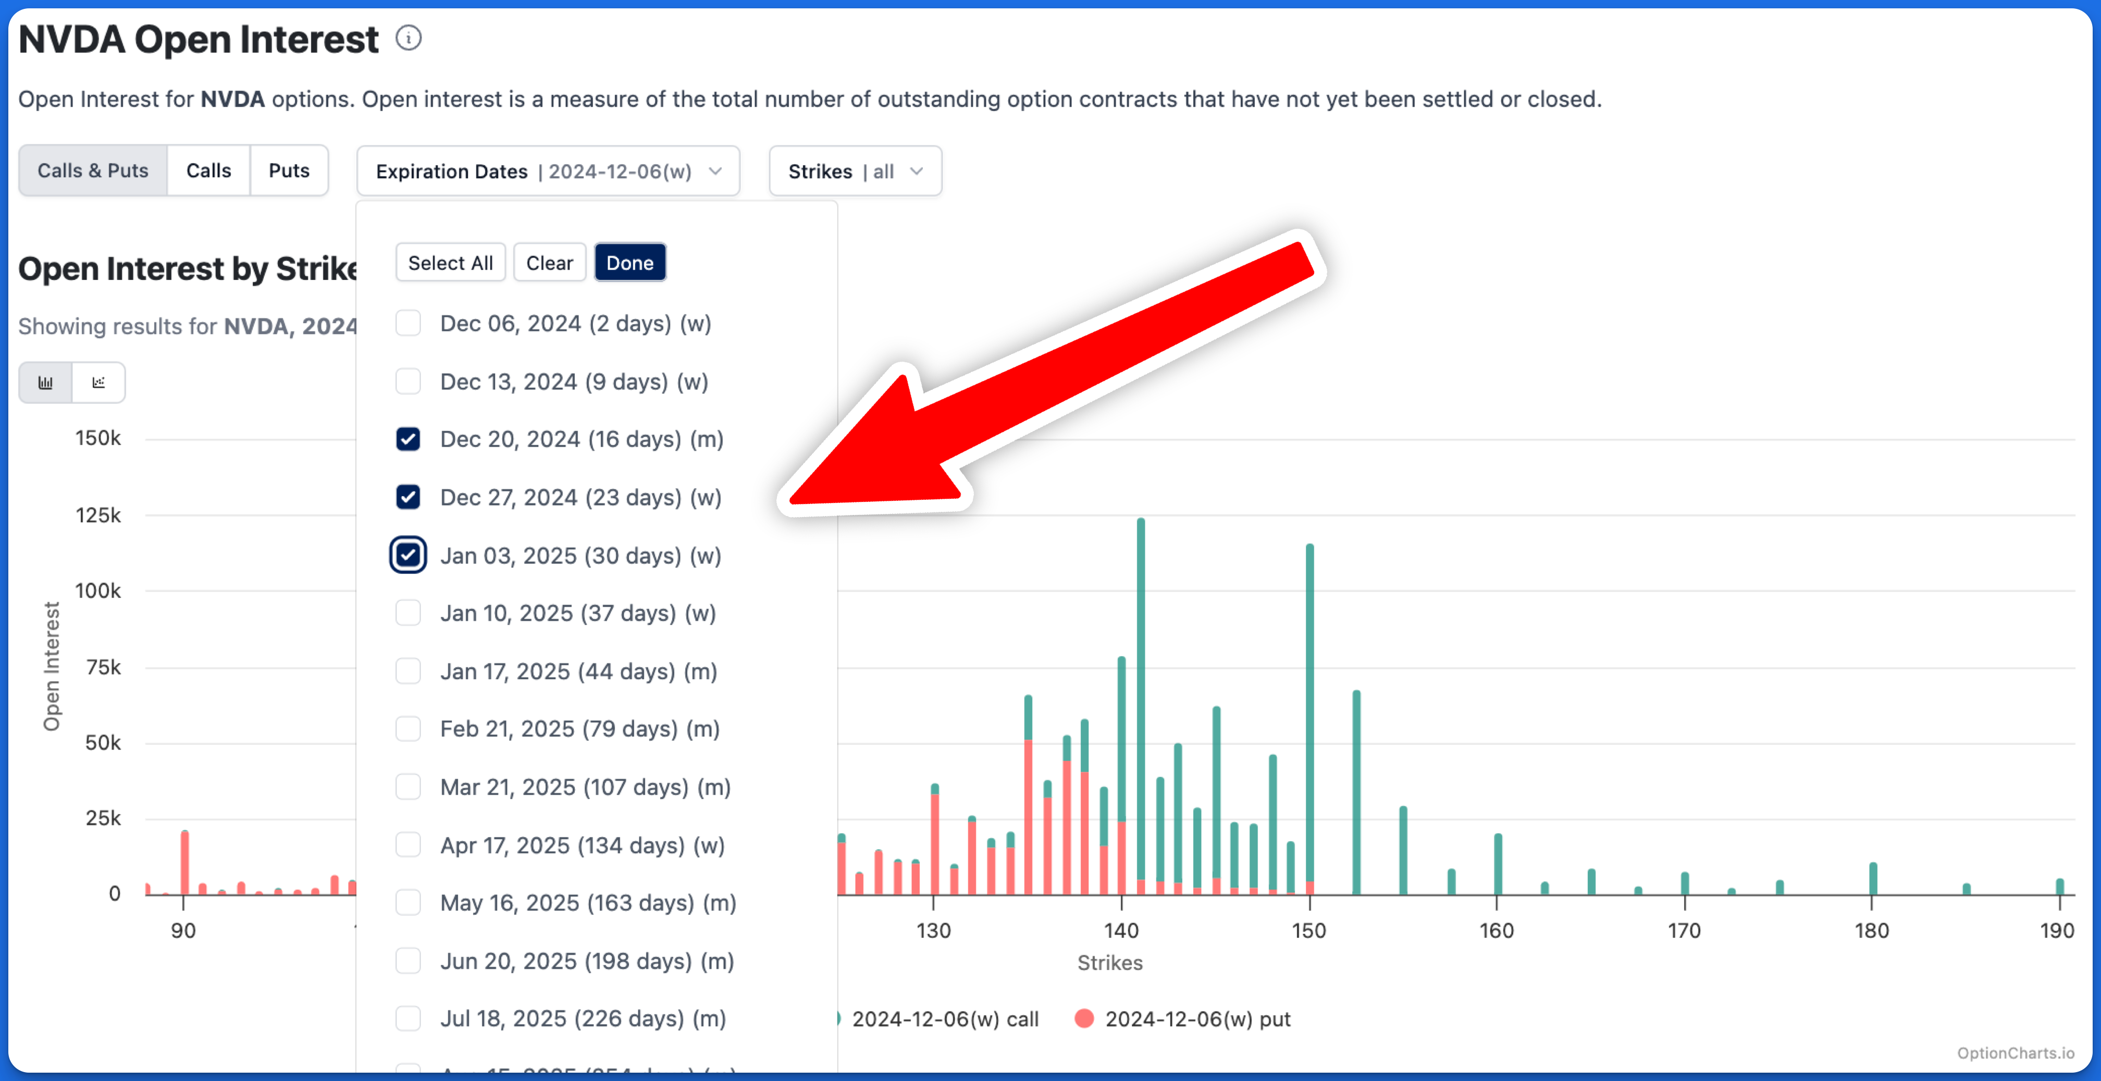Open the OptionCharts.io watermark link
This screenshot has width=2101, height=1081.
point(2015,1053)
